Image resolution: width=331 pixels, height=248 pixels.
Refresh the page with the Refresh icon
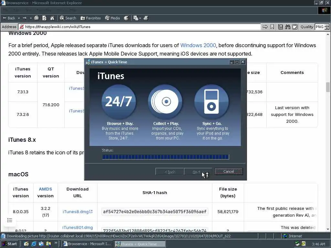click(44, 18)
